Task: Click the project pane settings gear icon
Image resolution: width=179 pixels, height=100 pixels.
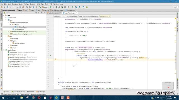Action: pyautogui.click(x=41, y=13)
